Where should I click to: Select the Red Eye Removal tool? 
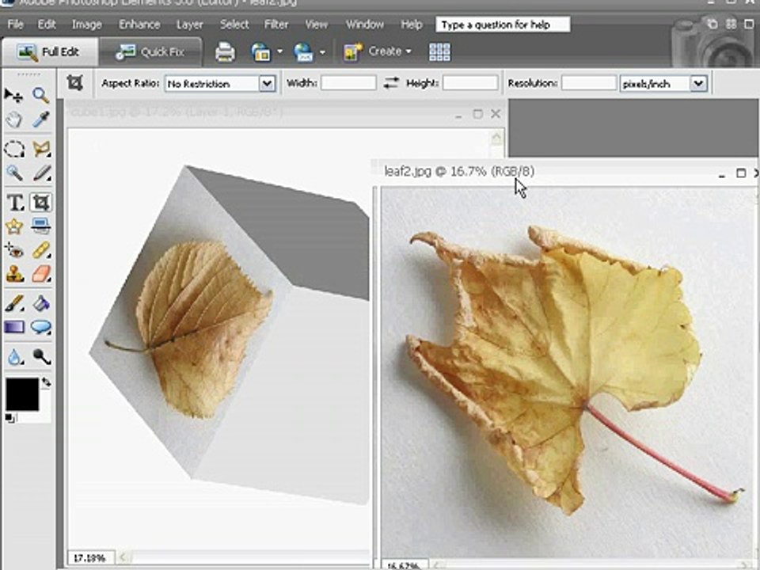14,250
